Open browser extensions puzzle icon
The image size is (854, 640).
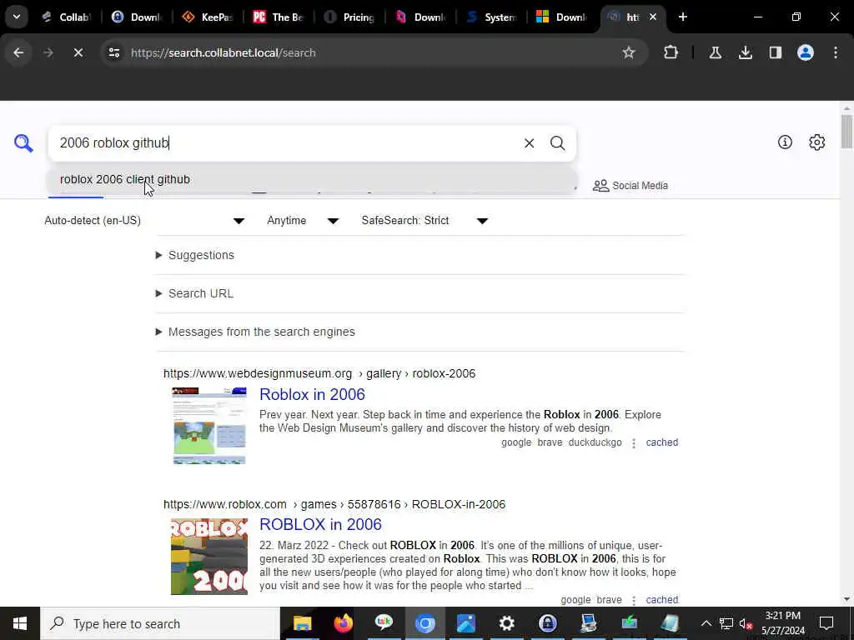coord(671,52)
